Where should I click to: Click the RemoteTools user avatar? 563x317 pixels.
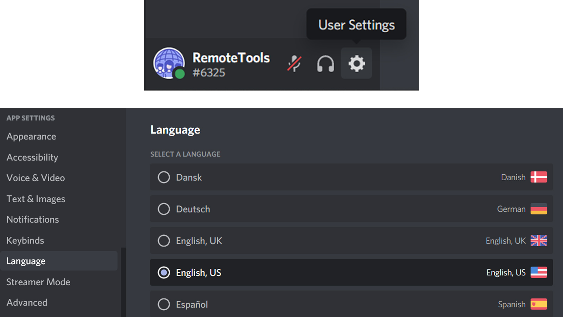click(169, 63)
